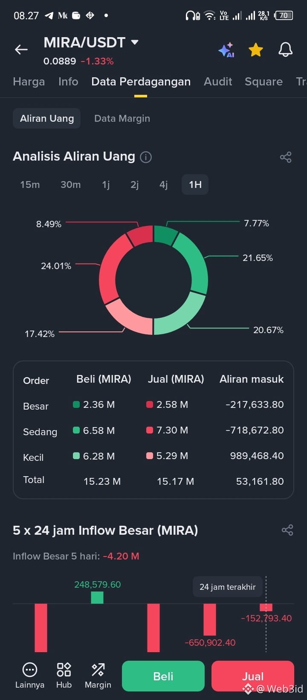
Task: Tap the red Jual button
Action: pyautogui.click(x=253, y=676)
